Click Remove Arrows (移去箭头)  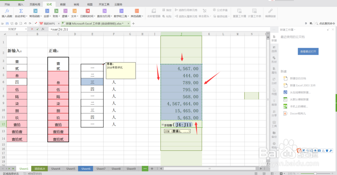click(x=205, y=13)
